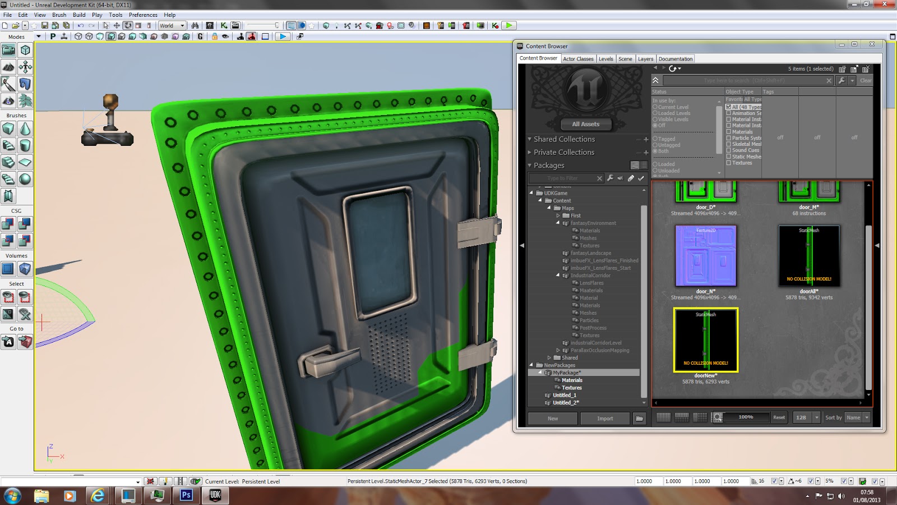Viewport: 897px width, 505px height.
Task: Adjust thumbnail zoom 100% slider
Action: 746,417
